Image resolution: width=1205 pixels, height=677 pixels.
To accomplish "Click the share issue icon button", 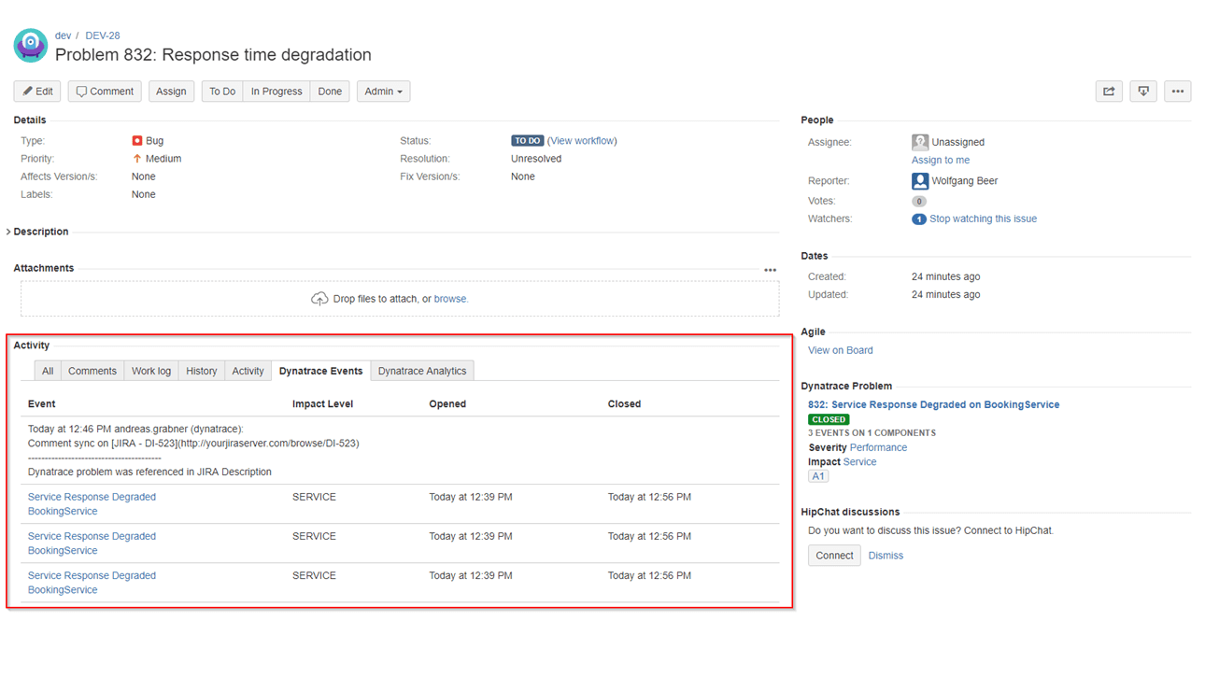I will click(x=1109, y=92).
